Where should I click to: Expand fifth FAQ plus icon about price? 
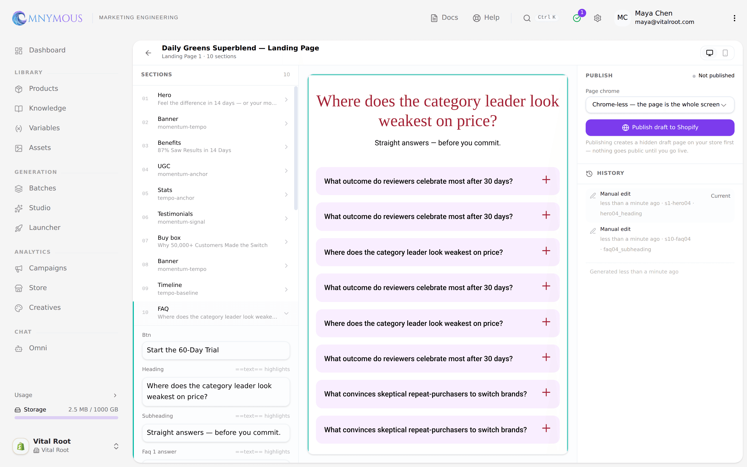(546, 322)
